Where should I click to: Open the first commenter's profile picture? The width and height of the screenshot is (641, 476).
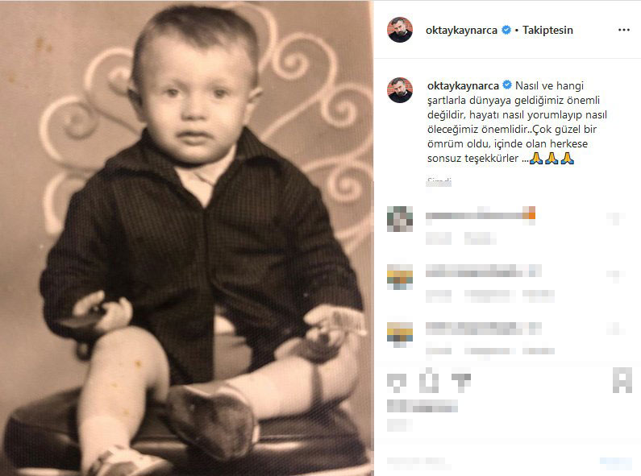coord(400,219)
